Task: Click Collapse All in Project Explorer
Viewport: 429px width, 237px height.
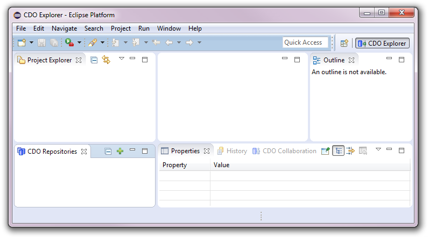Action: [94, 60]
